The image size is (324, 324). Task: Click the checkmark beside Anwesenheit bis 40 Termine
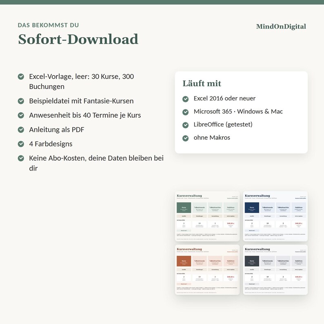[x=21, y=115]
